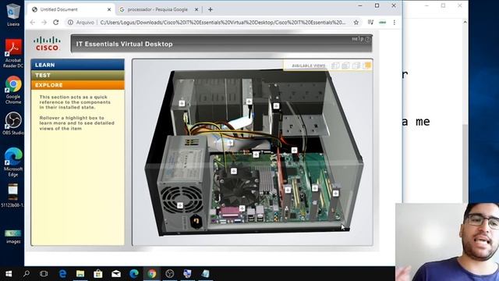Click the plus marker on the middle drive cage
Image resolution: width=499 pixels, height=281 pixels.
pyautogui.click(x=249, y=101)
